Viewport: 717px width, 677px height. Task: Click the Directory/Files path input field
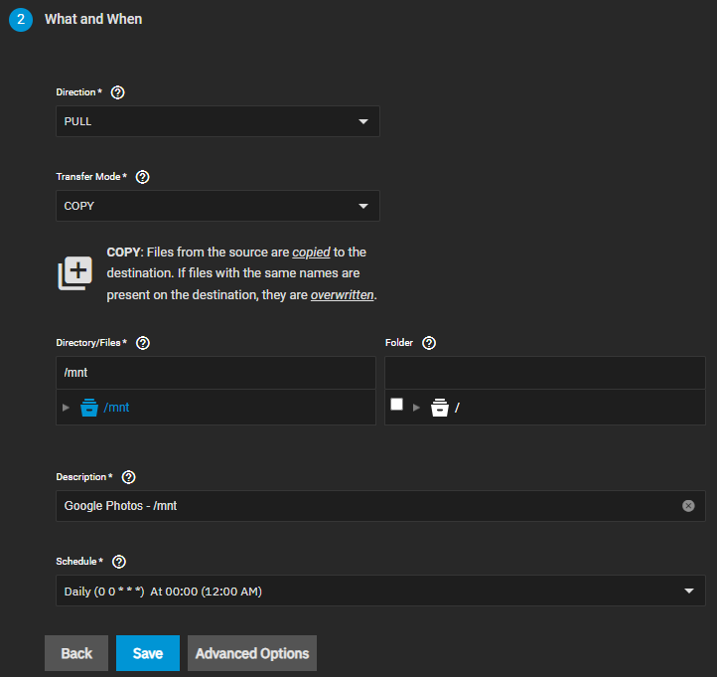point(215,372)
